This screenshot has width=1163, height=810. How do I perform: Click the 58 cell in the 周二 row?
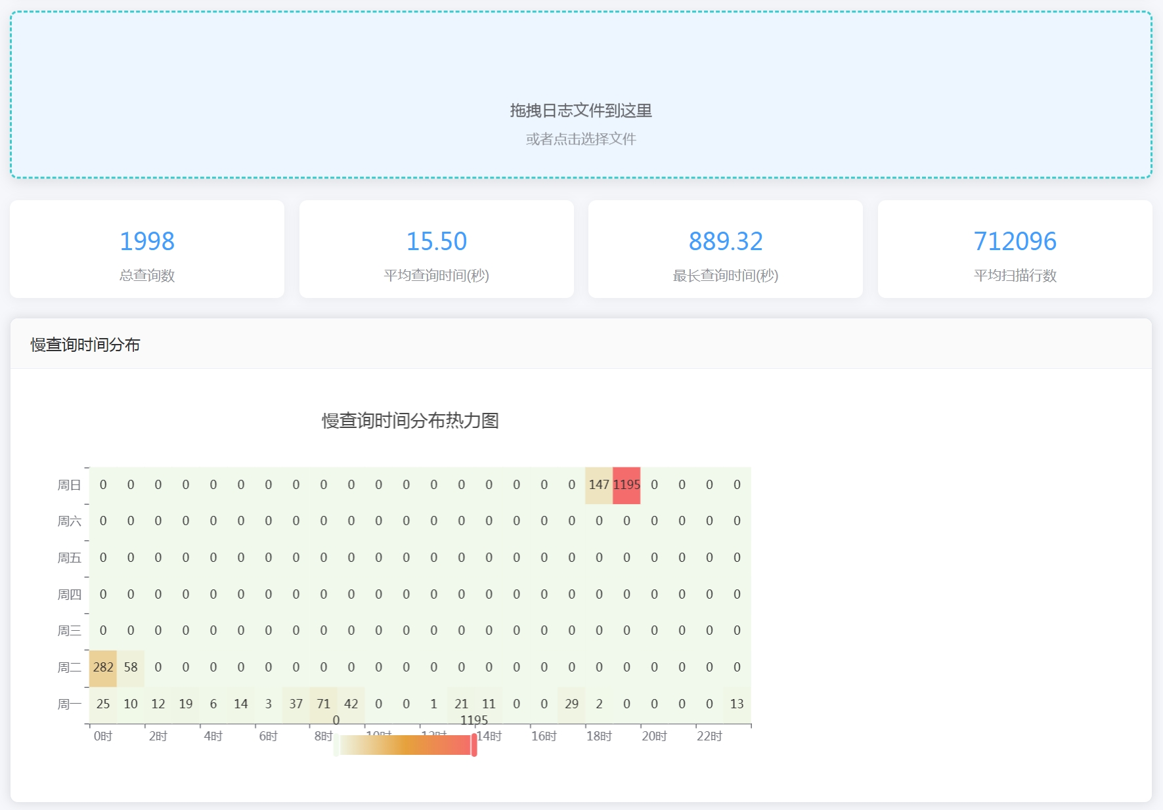(131, 668)
